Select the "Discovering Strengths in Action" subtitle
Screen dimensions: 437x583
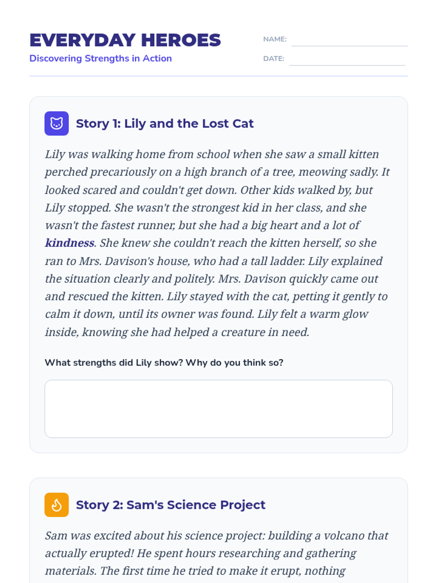[101, 58]
